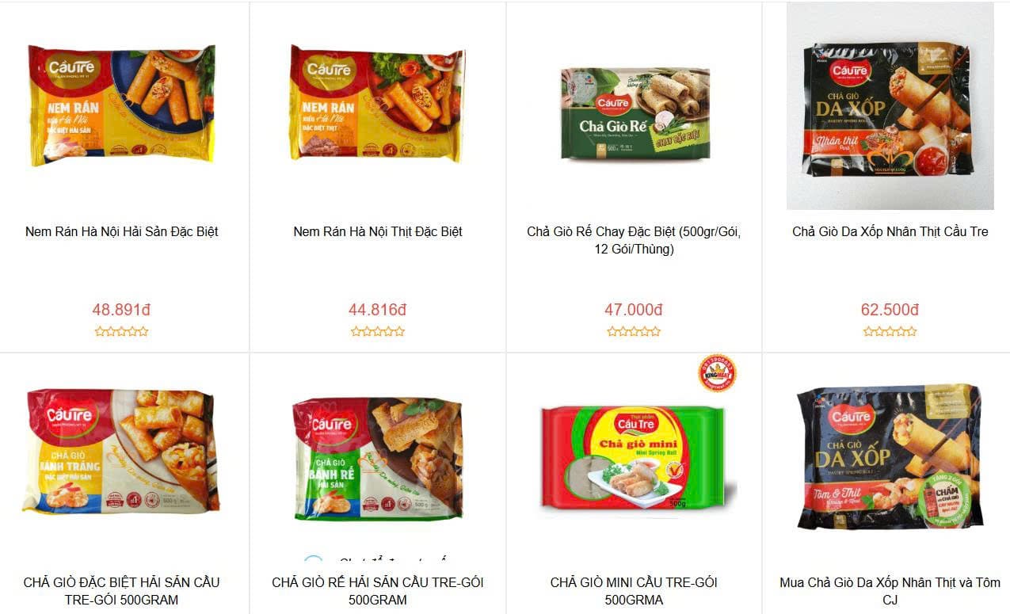The height and width of the screenshot is (614, 1010).
Task: Open link Nem Rán Hà Nội Thịt Đặc Biệt
Action: click(377, 232)
